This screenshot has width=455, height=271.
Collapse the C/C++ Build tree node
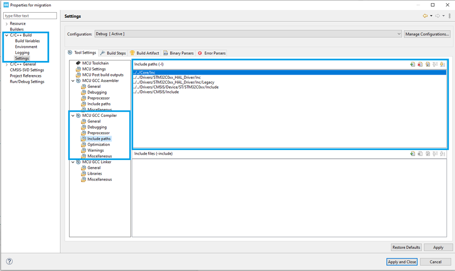(7, 35)
